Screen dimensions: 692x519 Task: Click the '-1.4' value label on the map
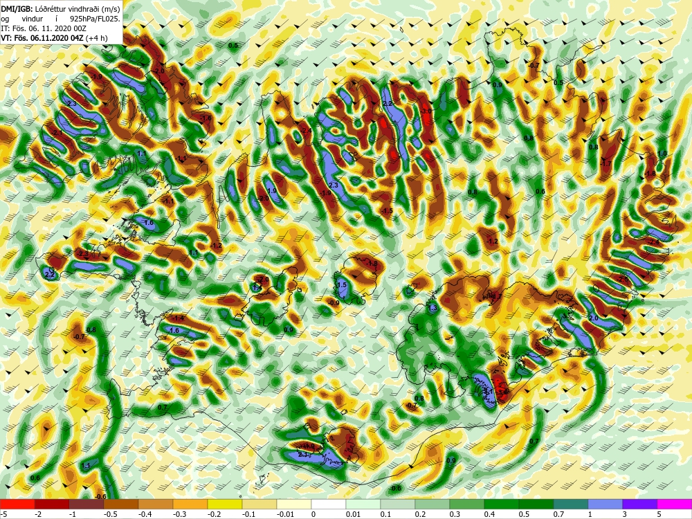coord(178,318)
